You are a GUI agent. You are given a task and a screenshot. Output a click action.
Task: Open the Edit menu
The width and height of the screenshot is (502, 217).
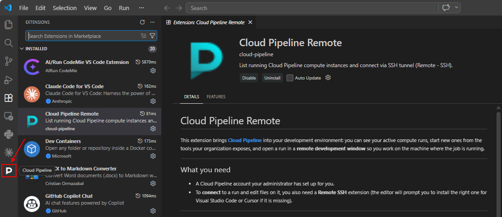point(40,8)
